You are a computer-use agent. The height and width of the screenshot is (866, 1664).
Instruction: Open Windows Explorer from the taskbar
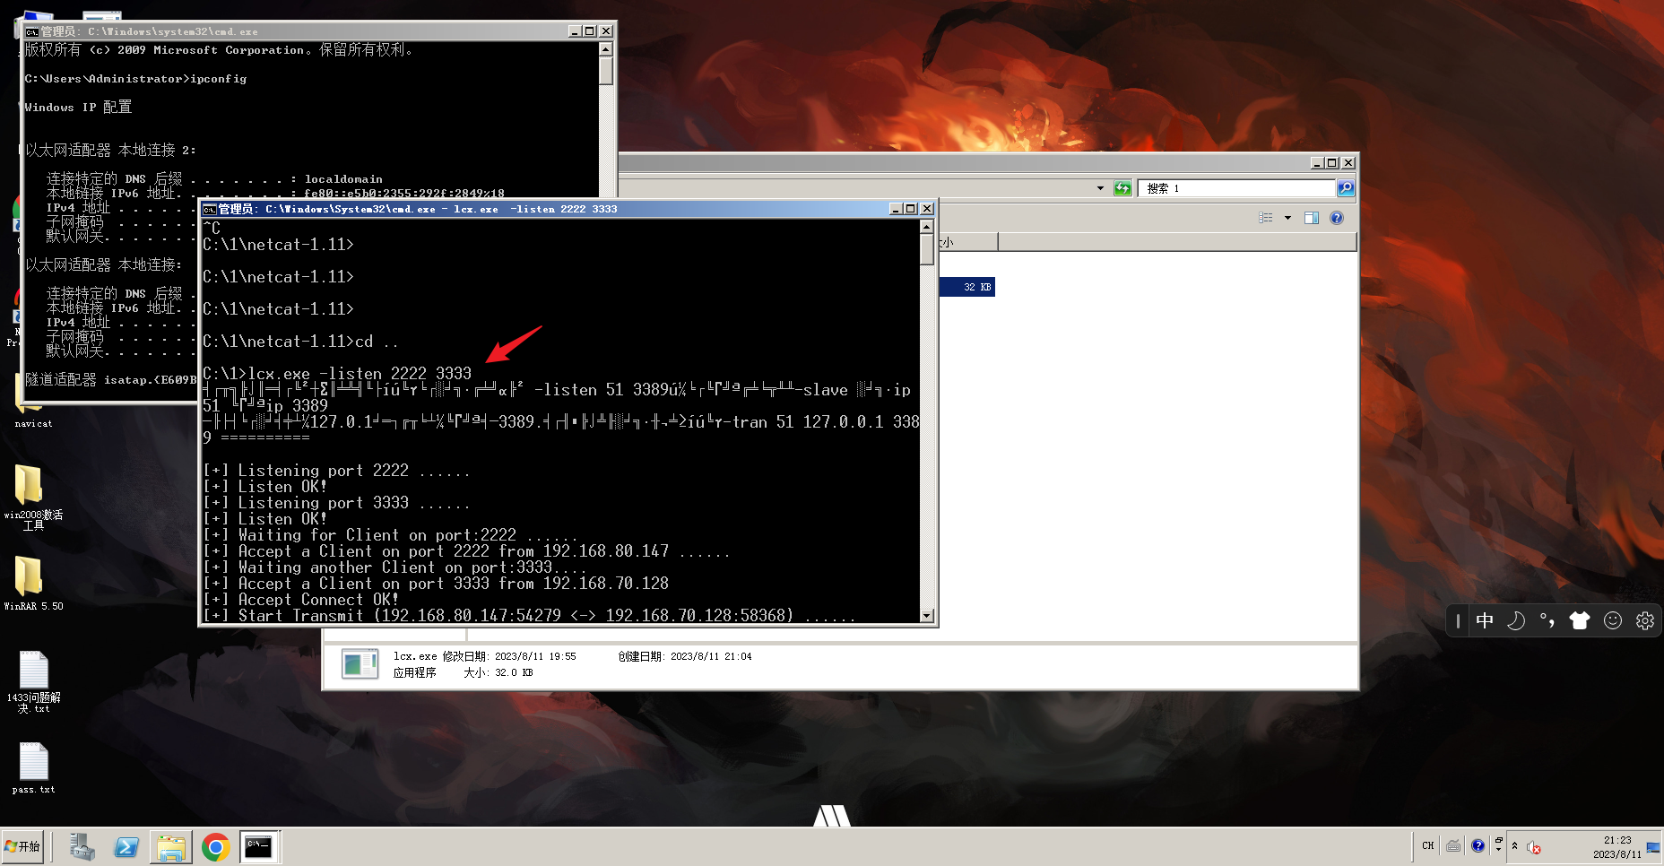point(170,845)
